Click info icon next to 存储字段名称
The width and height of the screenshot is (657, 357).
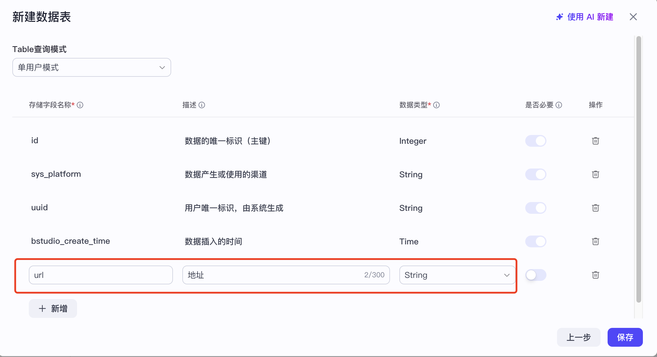coord(80,105)
